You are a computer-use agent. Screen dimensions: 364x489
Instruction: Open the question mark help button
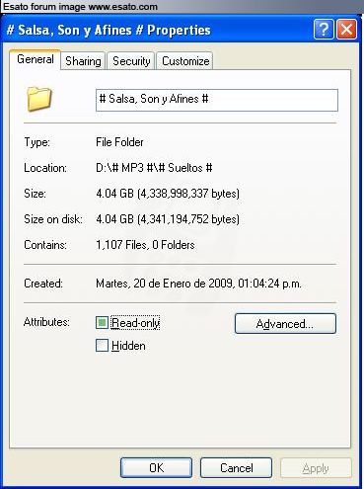pos(324,30)
